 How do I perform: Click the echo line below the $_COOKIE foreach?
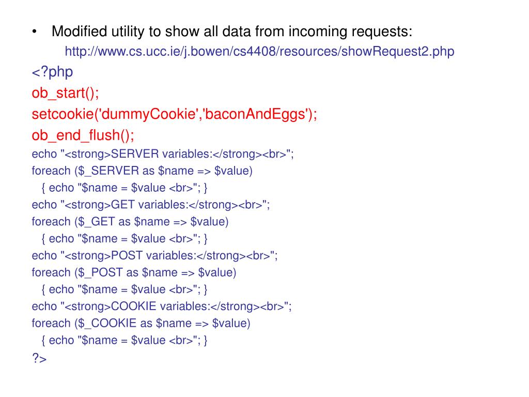tap(124, 340)
